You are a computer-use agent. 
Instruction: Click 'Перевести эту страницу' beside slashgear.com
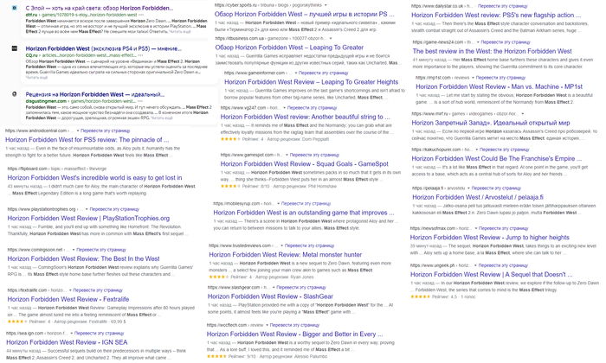(x=301, y=288)
